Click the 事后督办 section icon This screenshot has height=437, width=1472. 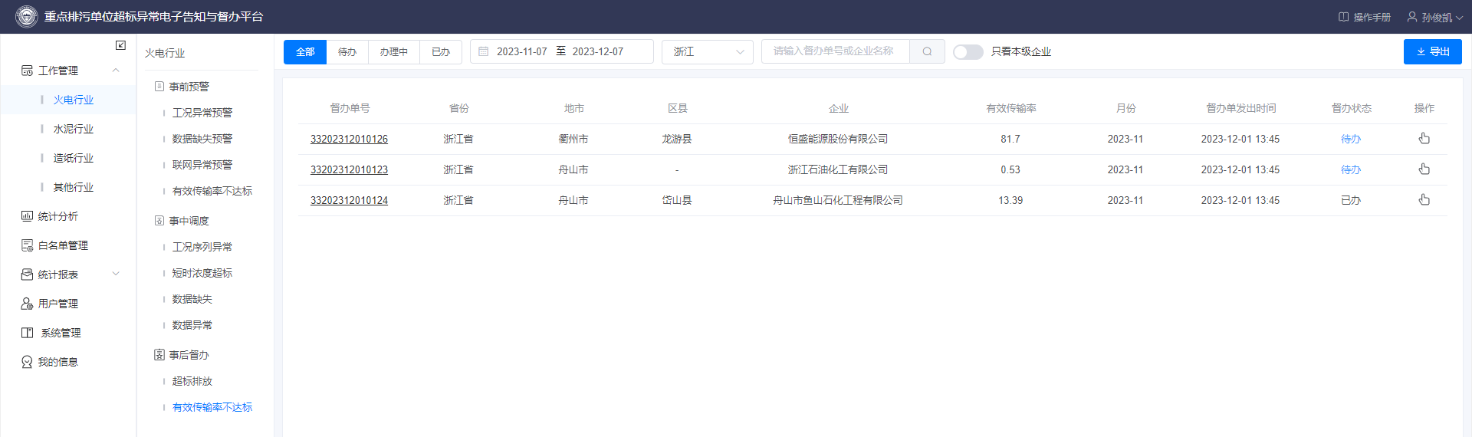click(x=159, y=355)
